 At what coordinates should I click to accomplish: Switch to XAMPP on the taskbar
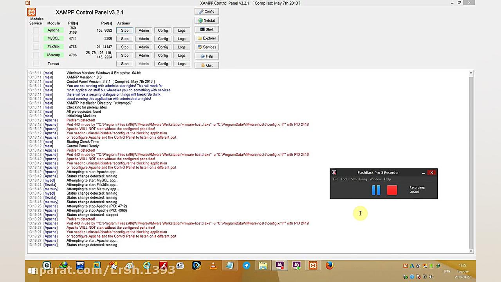pyautogui.click(x=313, y=266)
